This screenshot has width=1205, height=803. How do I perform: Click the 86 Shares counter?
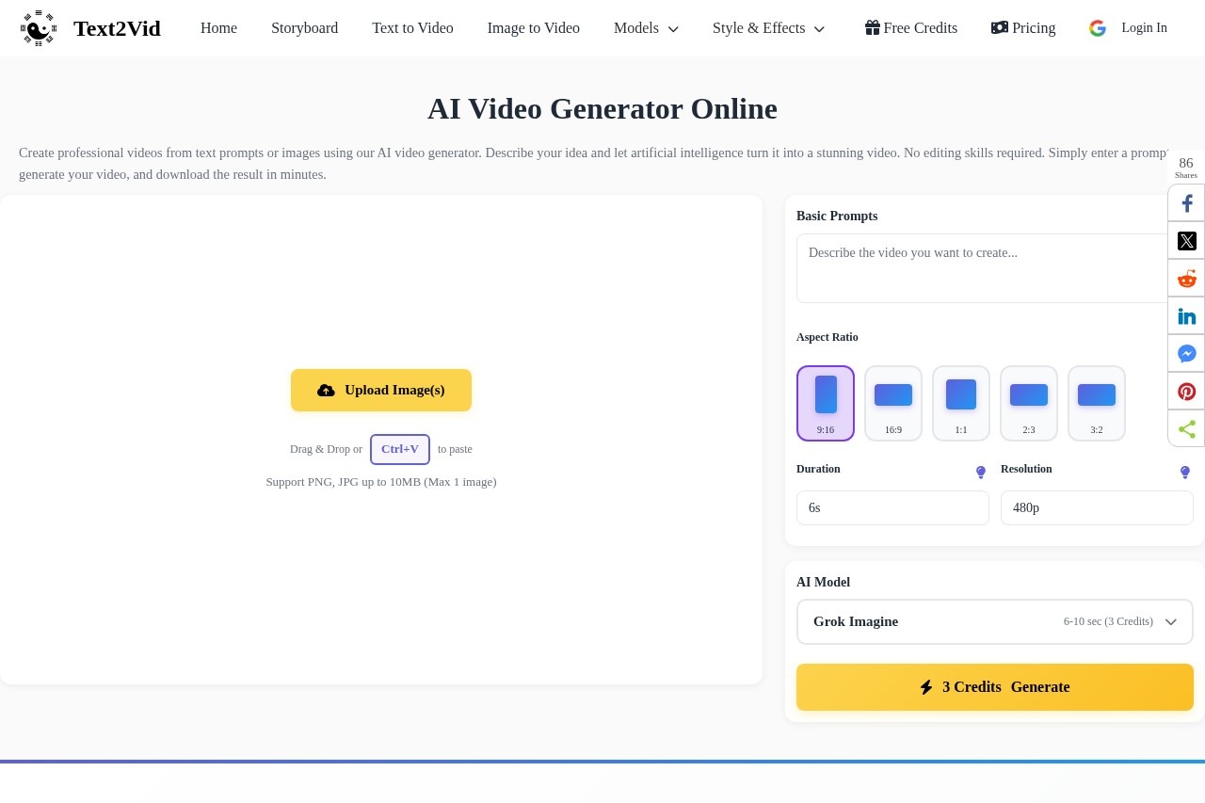[1186, 167]
